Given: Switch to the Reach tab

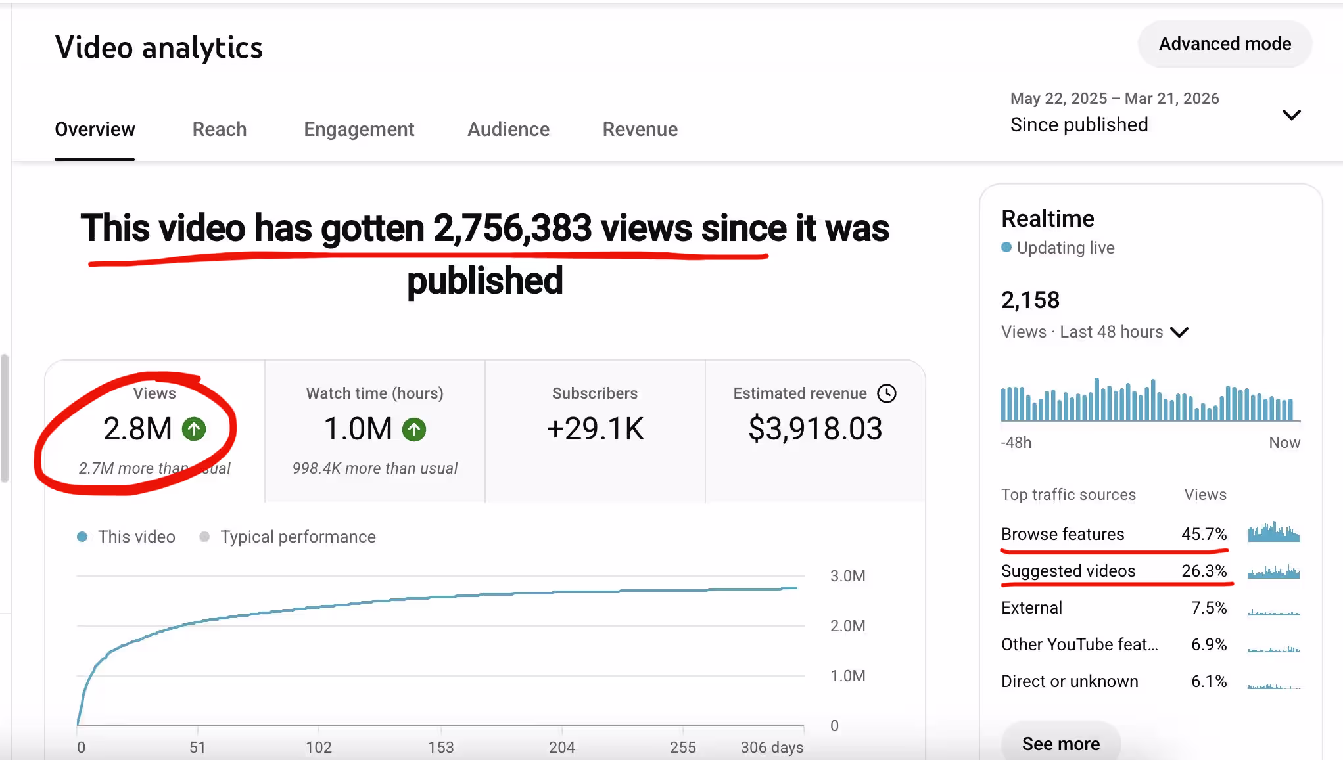Looking at the screenshot, I should (x=220, y=129).
